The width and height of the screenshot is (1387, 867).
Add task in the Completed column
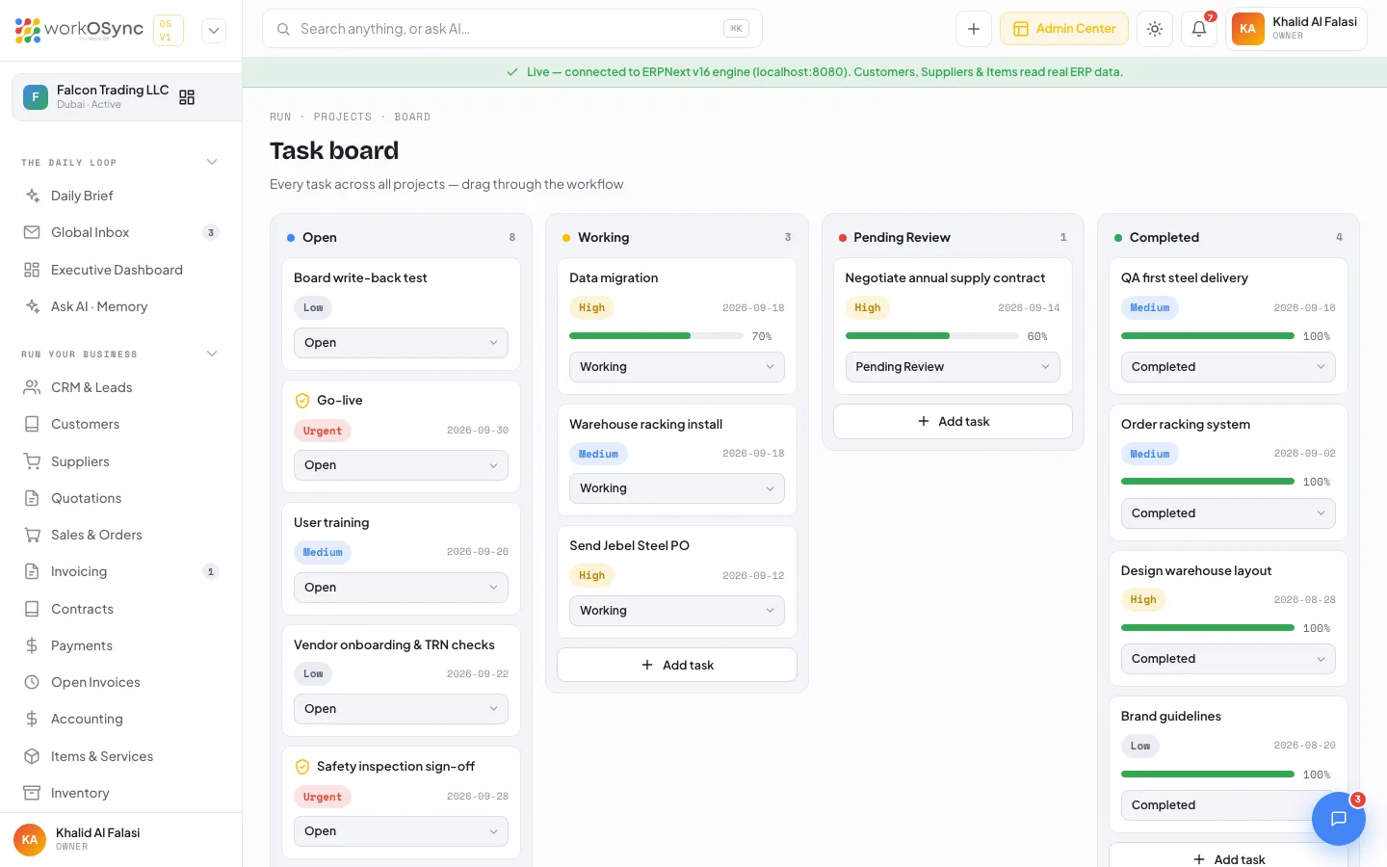click(1228, 856)
